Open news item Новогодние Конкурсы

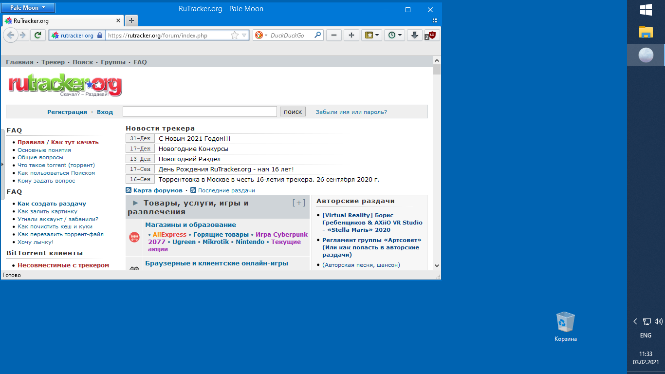point(193,149)
